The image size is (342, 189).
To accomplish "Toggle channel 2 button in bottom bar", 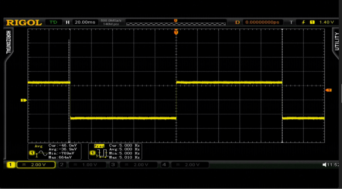I will tap(62, 165).
